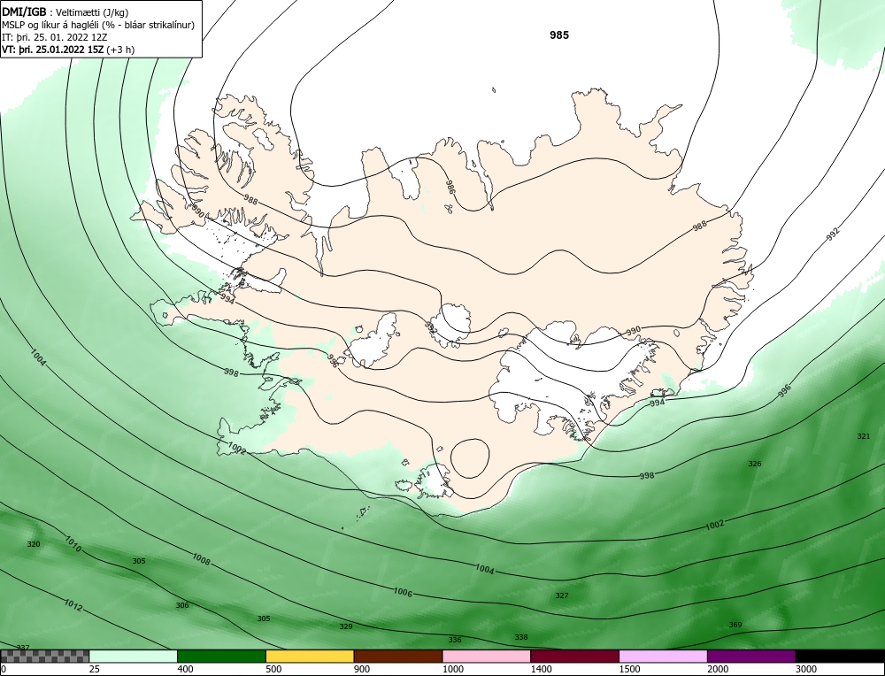Pick the dark green 400–500 legend swatch
Viewport: 885px width, 676px height.
pyautogui.click(x=221, y=657)
